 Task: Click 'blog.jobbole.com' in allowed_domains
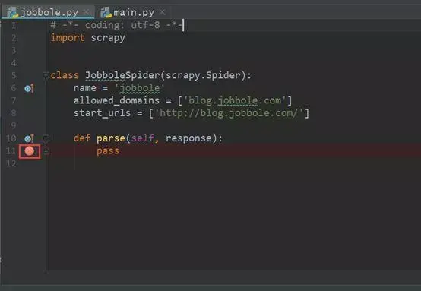tap(236, 100)
